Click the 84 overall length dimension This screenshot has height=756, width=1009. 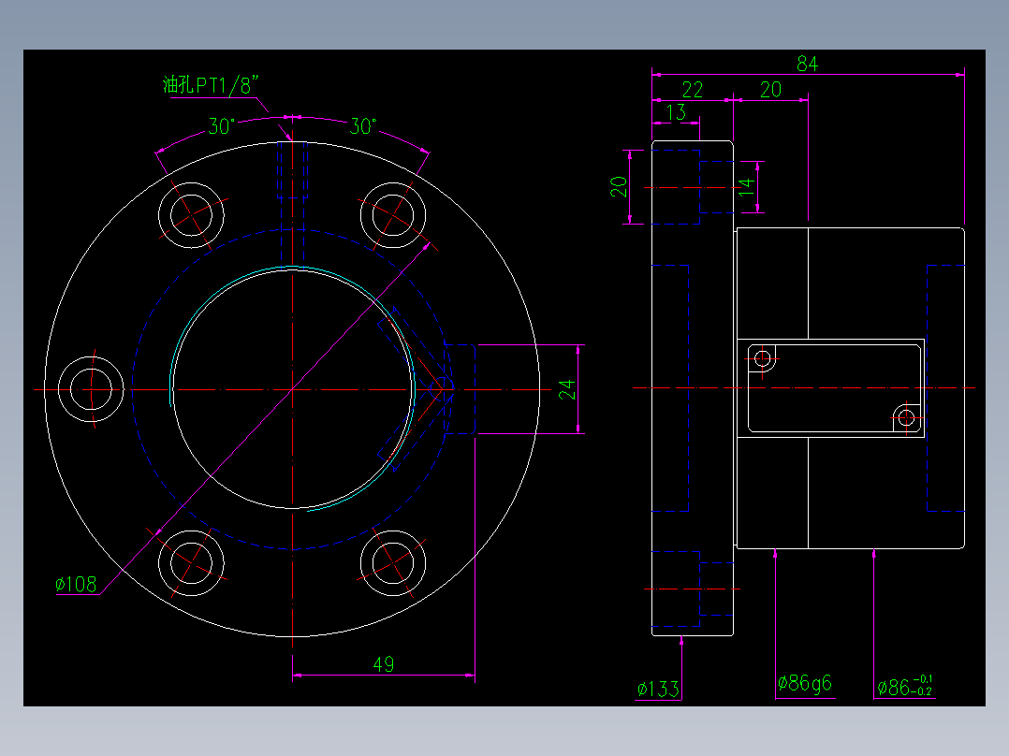click(x=807, y=64)
